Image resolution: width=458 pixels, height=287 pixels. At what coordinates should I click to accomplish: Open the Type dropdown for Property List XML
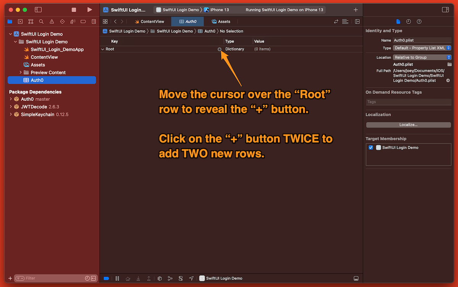pos(422,48)
